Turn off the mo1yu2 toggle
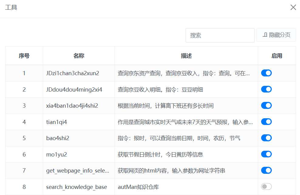The image size is (300, 195). (x=266, y=154)
